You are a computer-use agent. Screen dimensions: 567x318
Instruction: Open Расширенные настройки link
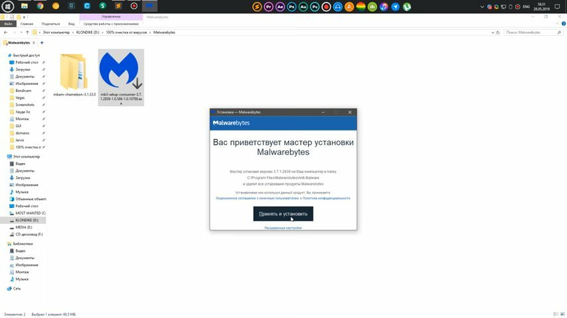click(x=283, y=228)
